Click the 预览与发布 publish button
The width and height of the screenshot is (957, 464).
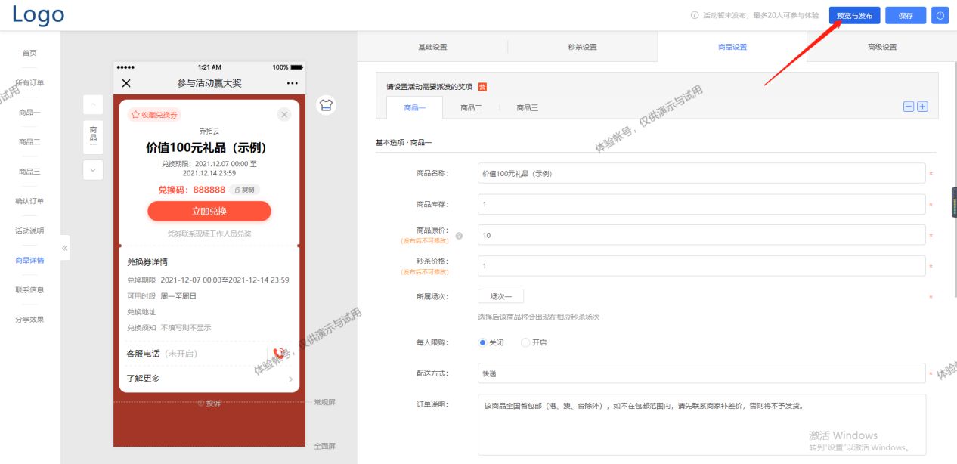pos(854,15)
